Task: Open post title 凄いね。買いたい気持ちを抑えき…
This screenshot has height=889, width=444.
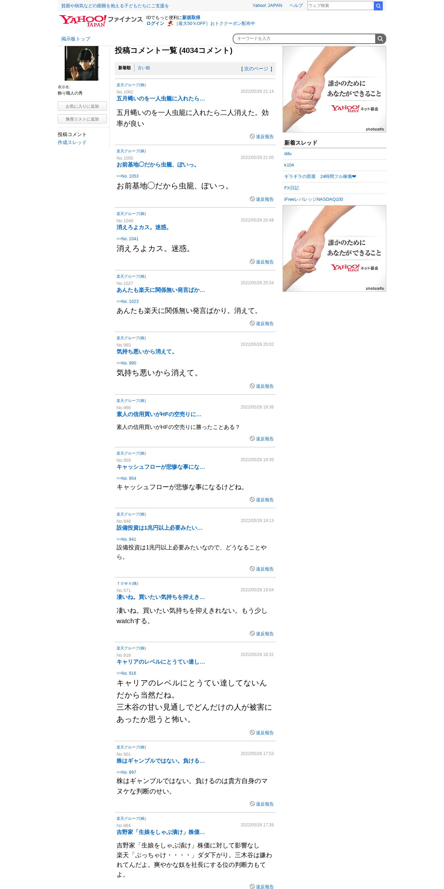Action: [x=160, y=597]
